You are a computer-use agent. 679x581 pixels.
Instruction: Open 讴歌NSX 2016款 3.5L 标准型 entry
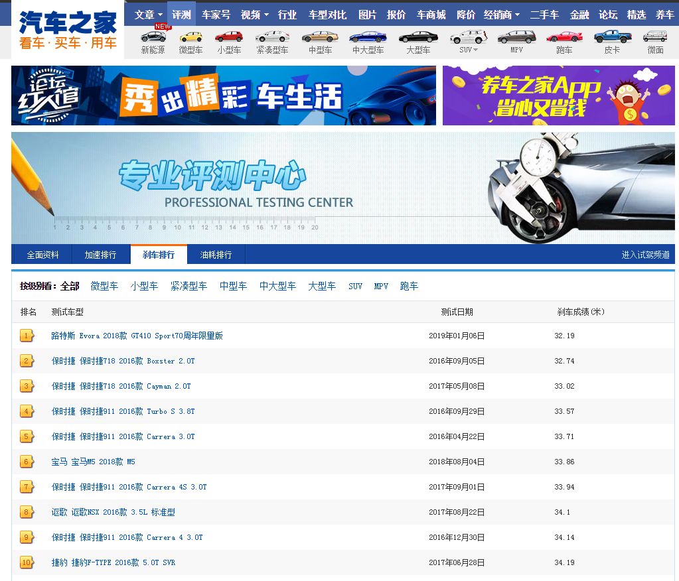(x=113, y=512)
